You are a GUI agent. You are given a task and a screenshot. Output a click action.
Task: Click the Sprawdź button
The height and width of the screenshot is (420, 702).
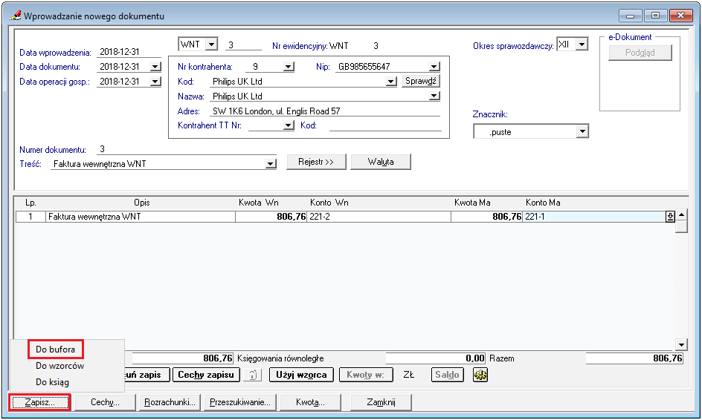tap(420, 82)
